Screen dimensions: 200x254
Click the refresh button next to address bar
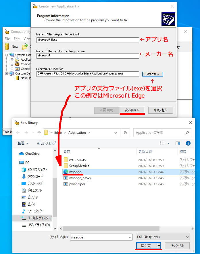click(x=125, y=133)
